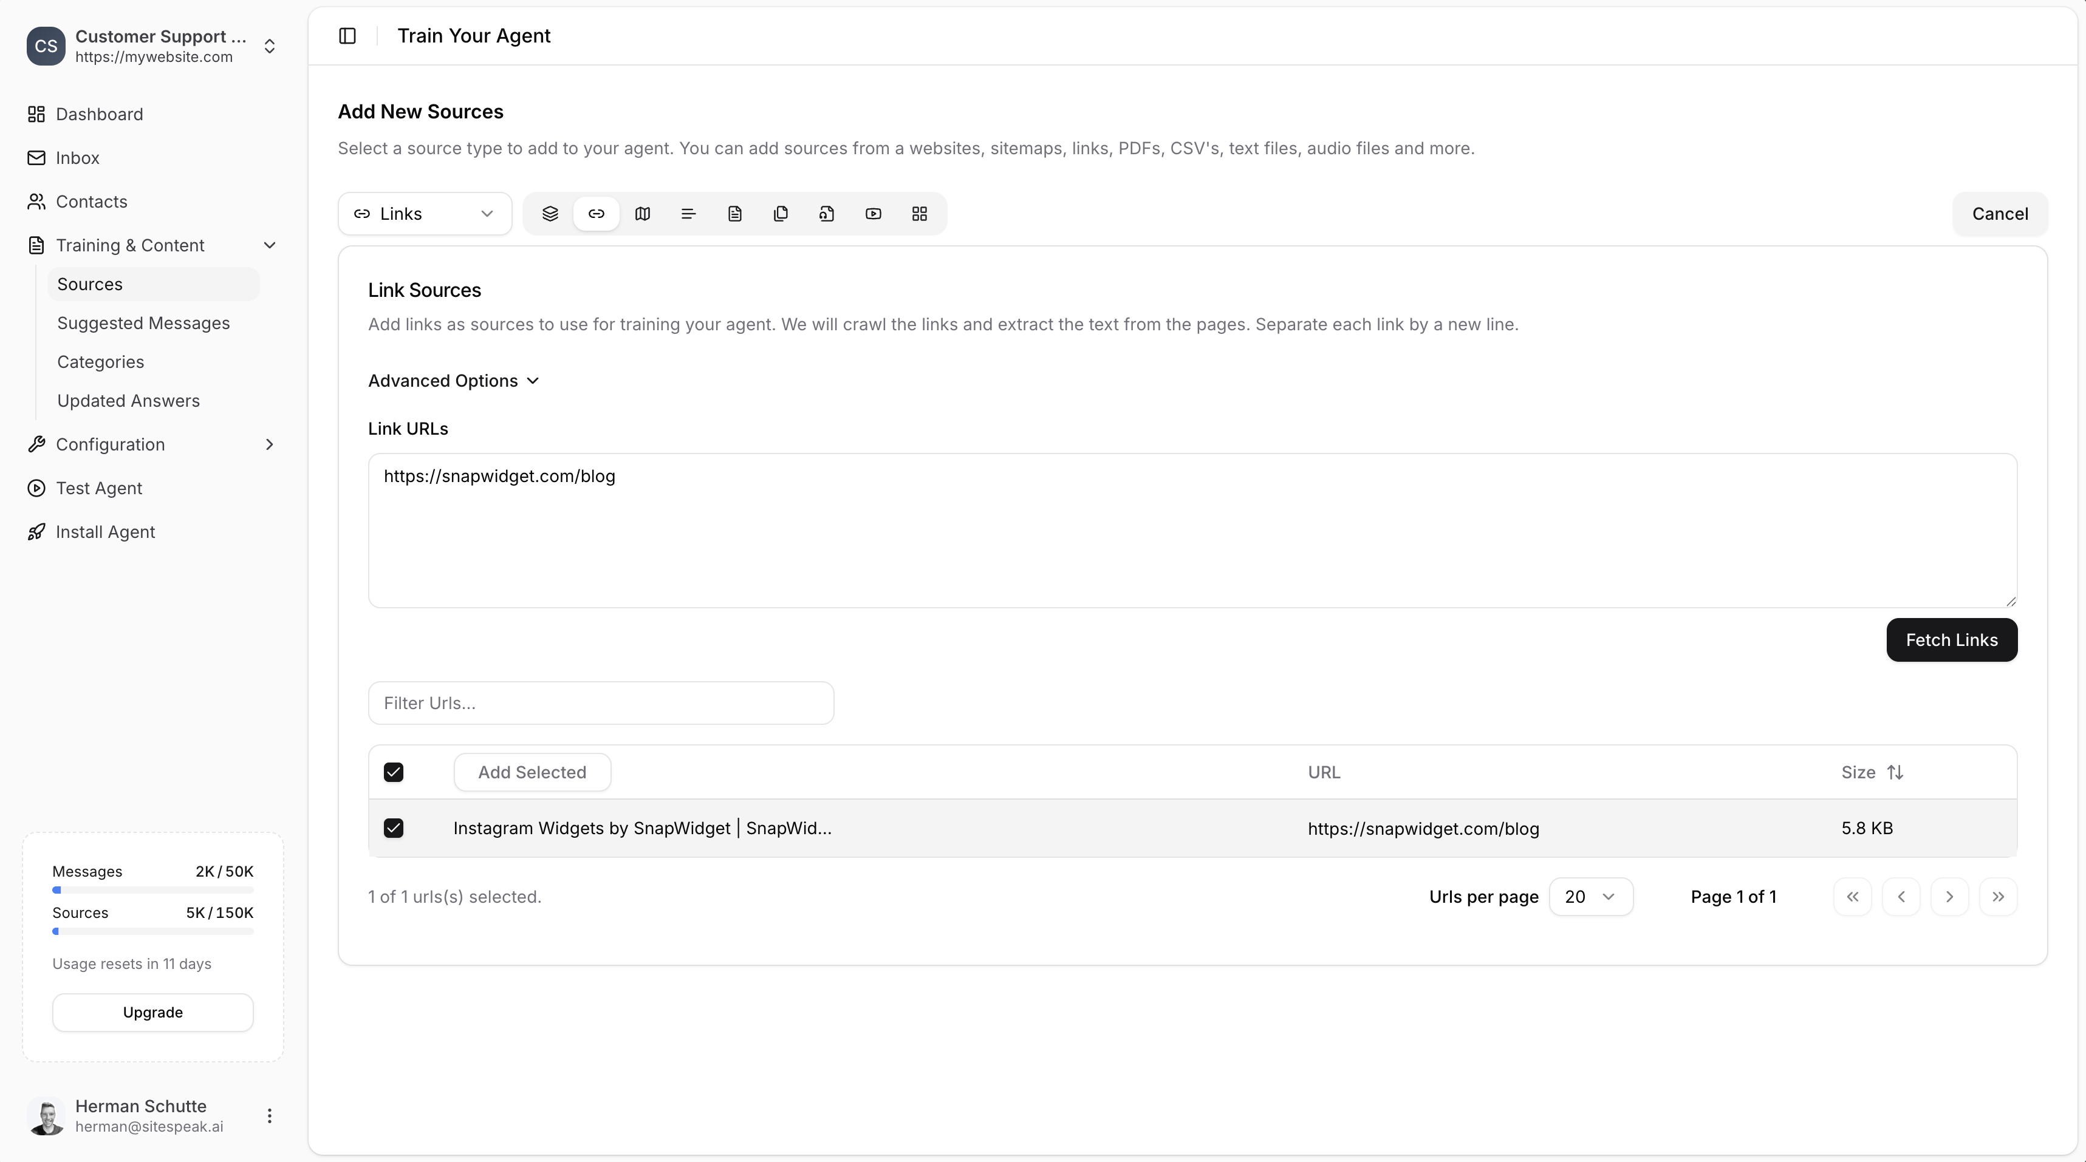Select the website stack source type icon
Viewport: 2086px width, 1162px height.
[x=550, y=214]
